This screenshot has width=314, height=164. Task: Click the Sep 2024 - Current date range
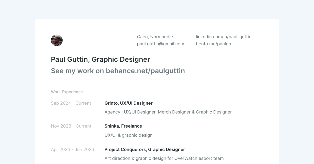(x=71, y=103)
